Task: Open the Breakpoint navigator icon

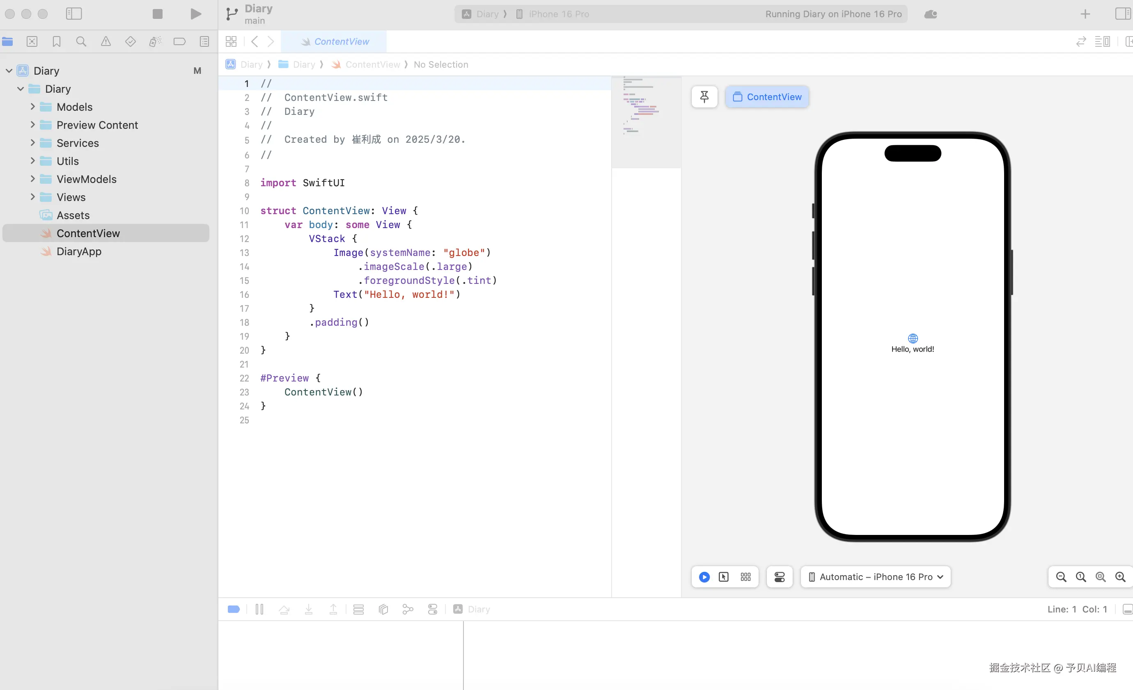Action: (179, 41)
